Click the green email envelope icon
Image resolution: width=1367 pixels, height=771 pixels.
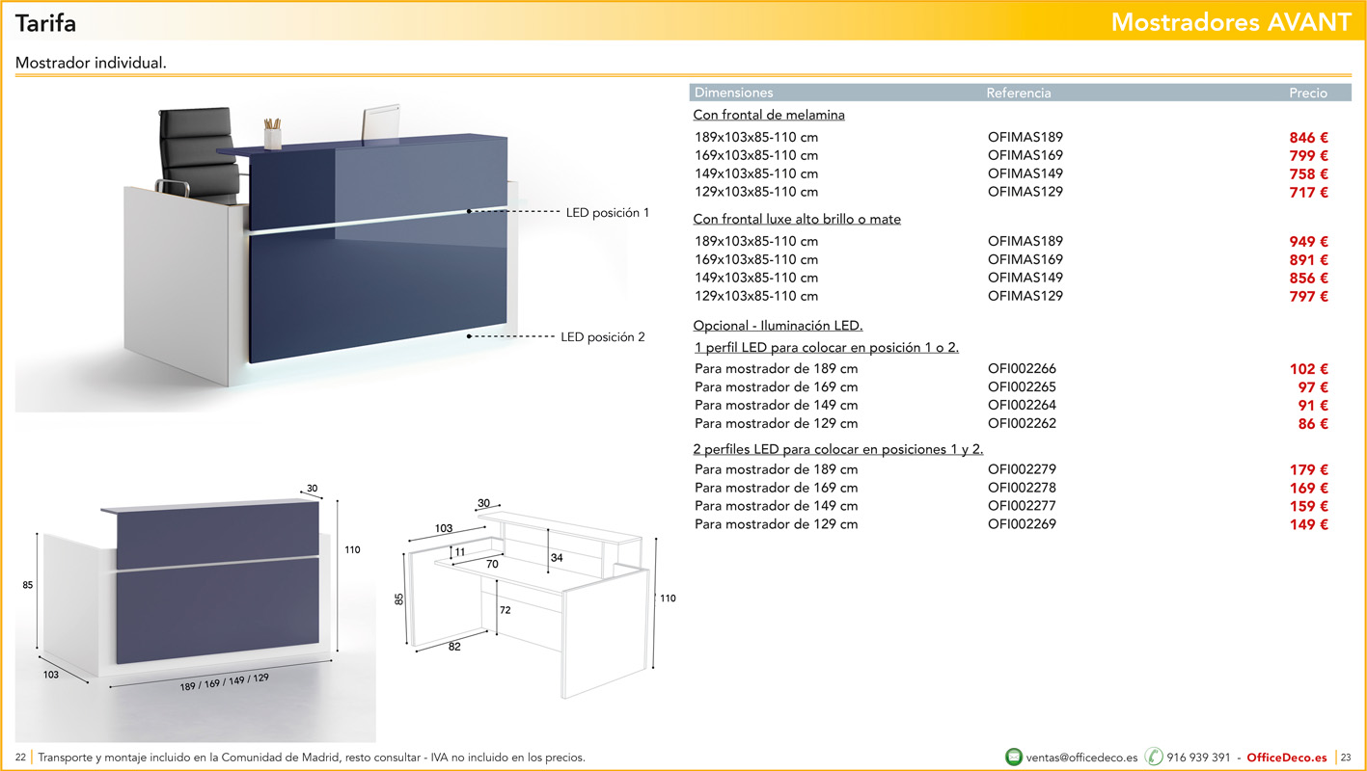[x=1014, y=758]
